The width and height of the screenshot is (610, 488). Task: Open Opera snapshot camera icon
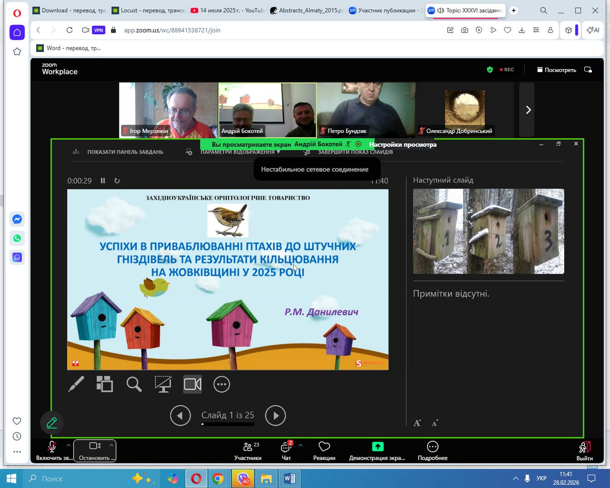tap(465, 30)
